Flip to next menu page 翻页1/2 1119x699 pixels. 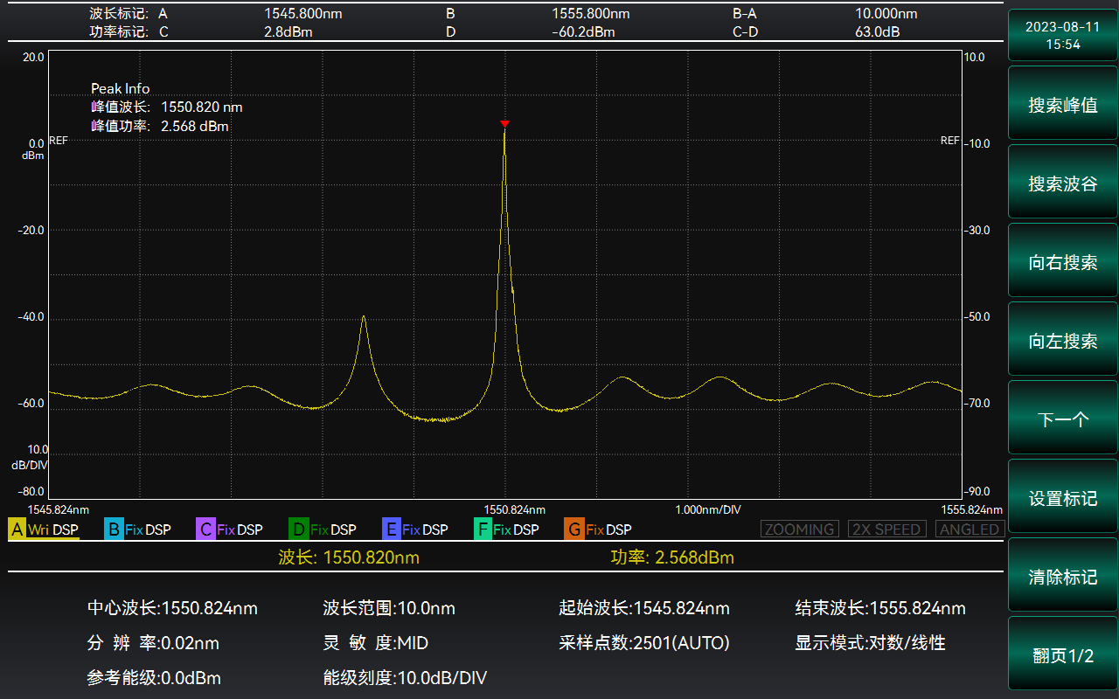pyautogui.click(x=1062, y=656)
